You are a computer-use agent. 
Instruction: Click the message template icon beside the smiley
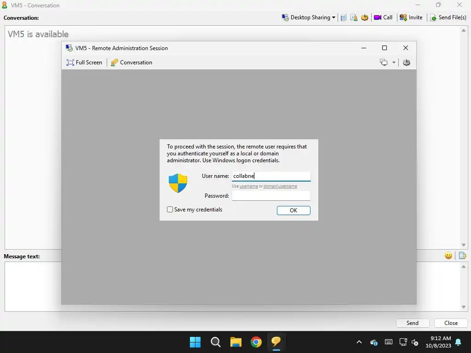coord(463,256)
